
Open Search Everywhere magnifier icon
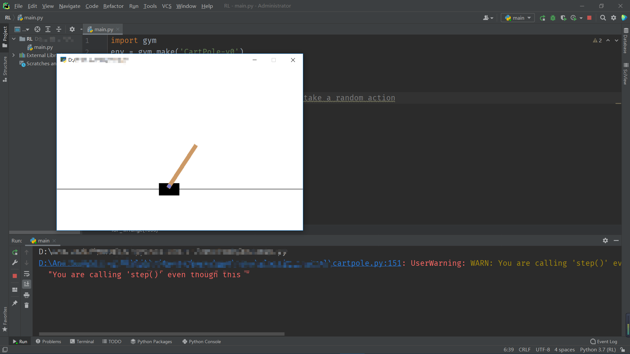(x=603, y=18)
